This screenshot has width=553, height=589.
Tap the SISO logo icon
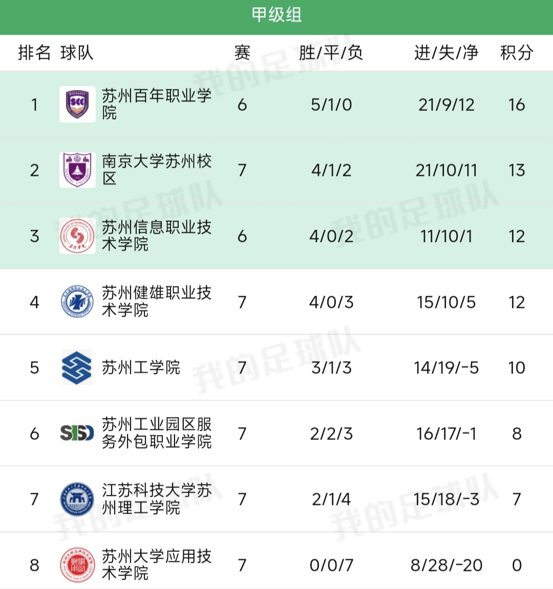77,433
